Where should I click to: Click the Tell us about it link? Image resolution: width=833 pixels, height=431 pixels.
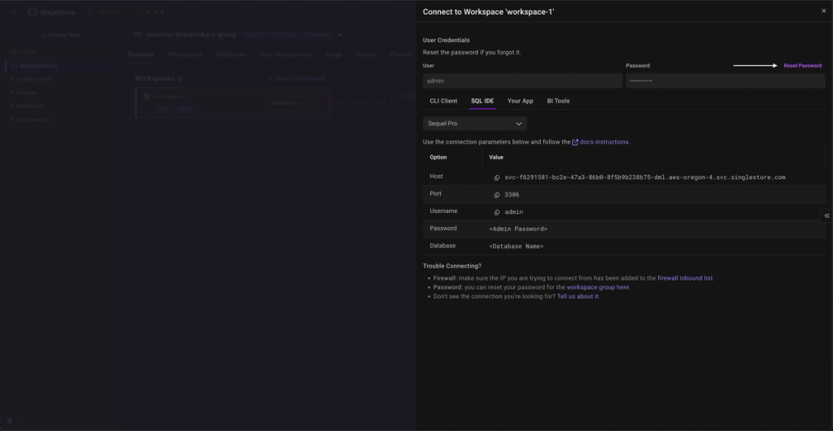click(578, 296)
